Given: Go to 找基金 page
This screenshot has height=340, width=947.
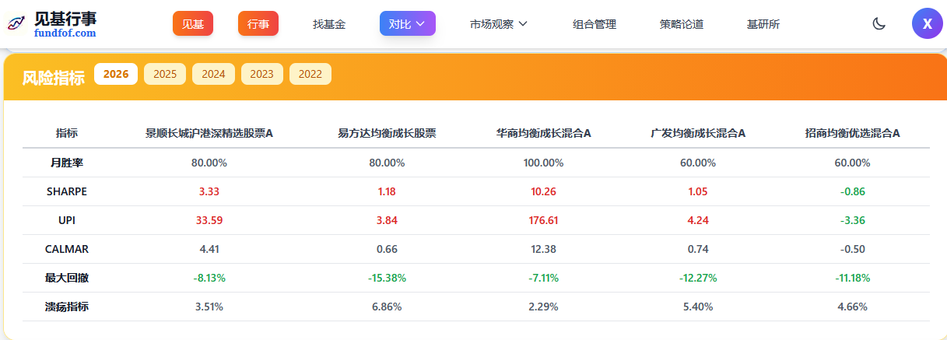Looking at the screenshot, I should [x=329, y=24].
